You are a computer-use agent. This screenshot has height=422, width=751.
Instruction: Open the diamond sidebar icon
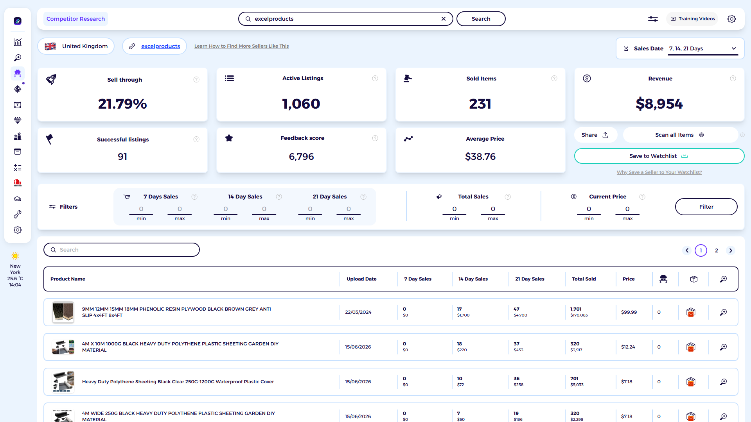pyautogui.click(x=18, y=120)
